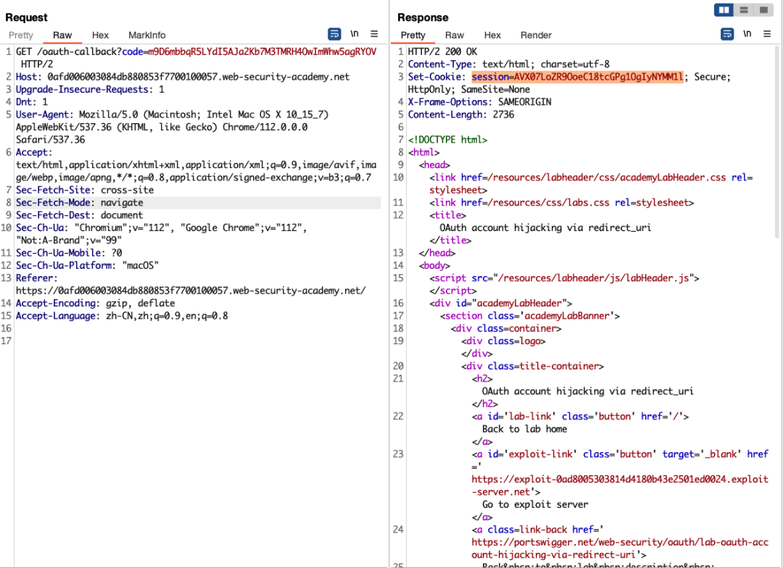Viewport: 783px width, 568px height.
Task: Click the portswigger.net lab URL text
Action: [620, 548]
